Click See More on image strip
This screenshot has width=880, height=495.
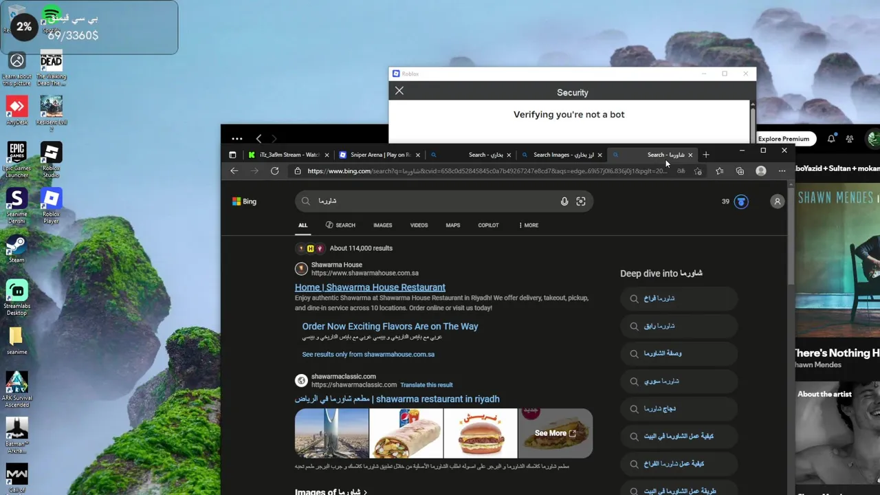pos(555,433)
